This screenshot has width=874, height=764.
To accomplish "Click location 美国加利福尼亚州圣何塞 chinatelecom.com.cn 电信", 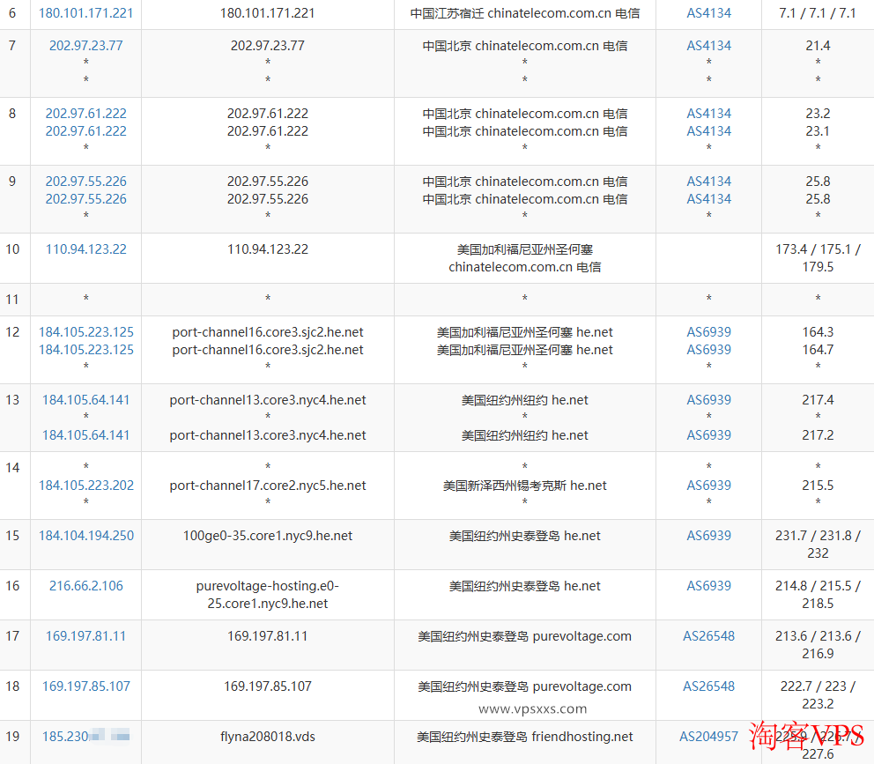I will [x=524, y=257].
